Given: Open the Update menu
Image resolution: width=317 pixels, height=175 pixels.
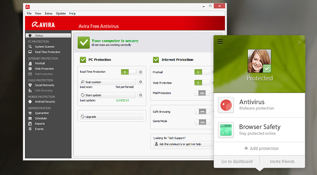Looking at the screenshot, I should tap(61, 13).
